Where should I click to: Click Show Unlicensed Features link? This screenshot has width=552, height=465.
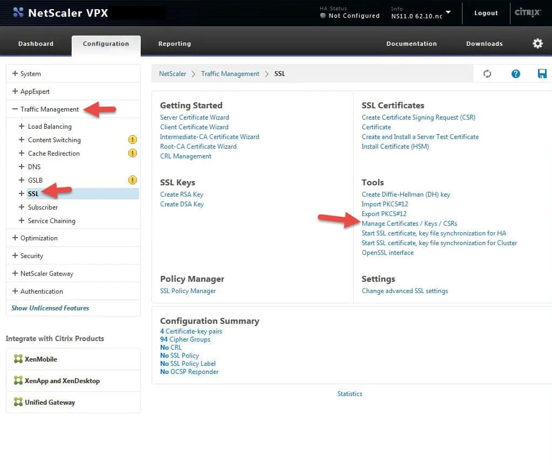point(50,308)
